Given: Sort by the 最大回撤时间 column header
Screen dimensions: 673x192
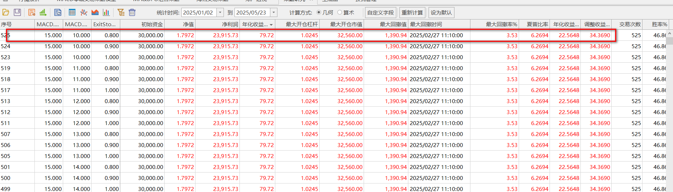Looking at the screenshot, I should 439,24.
